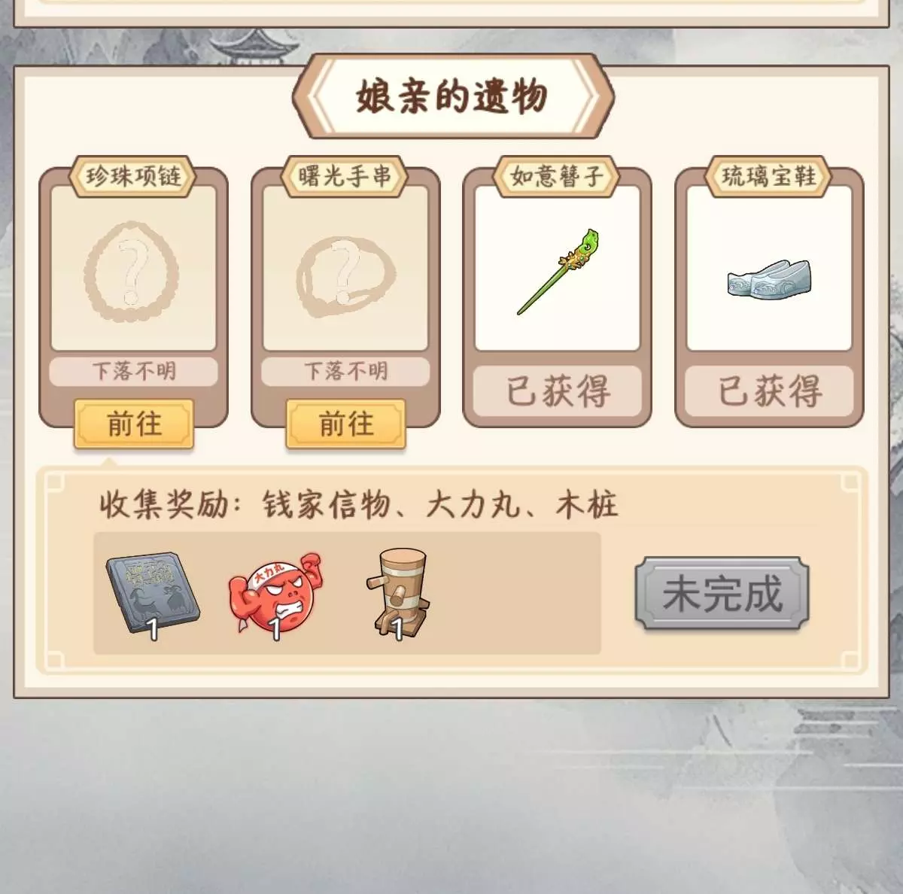Tap the green jade hairpin icon
The height and width of the screenshot is (894, 903).
coord(558,272)
